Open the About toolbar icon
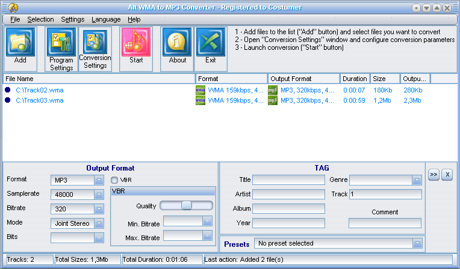 [x=177, y=42]
